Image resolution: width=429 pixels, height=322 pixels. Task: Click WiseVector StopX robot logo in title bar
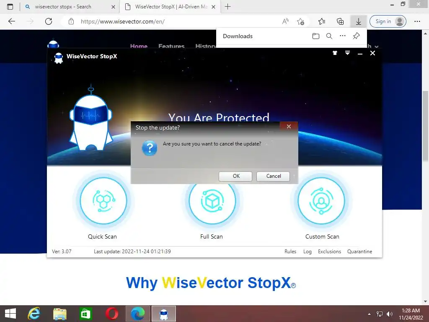point(59,58)
